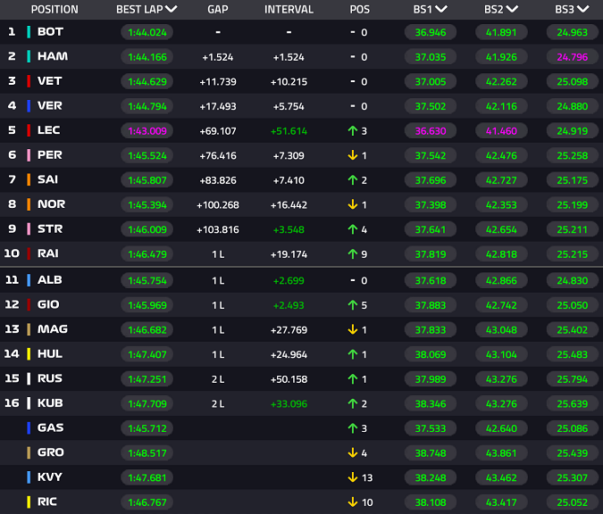Click the yellow team color bar beside RIC
This screenshot has height=514, width=603.
[x=29, y=502]
